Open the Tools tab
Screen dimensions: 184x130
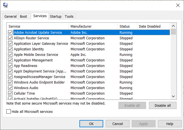tap(69, 17)
